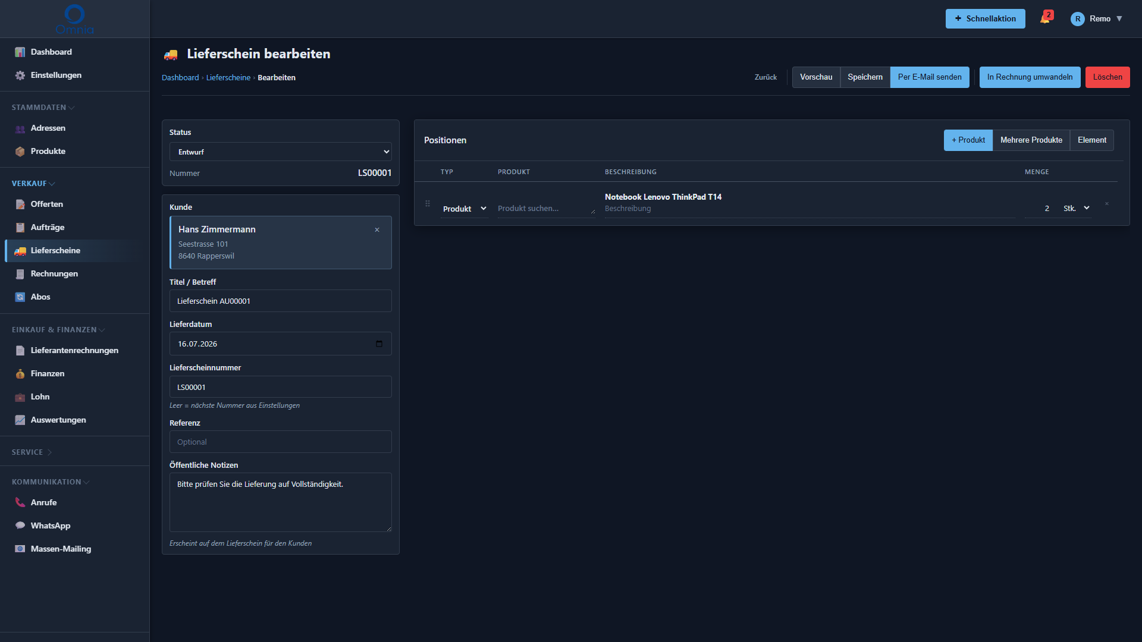Open Remo user menu
This screenshot has width=1142, height=642.
pos(1097,18)
